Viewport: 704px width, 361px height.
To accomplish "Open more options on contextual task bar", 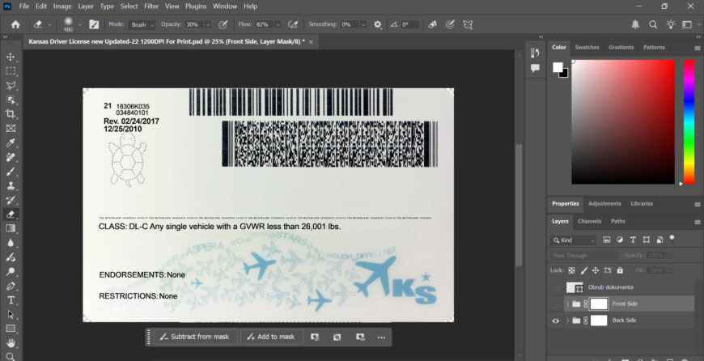I will [381, 338].
